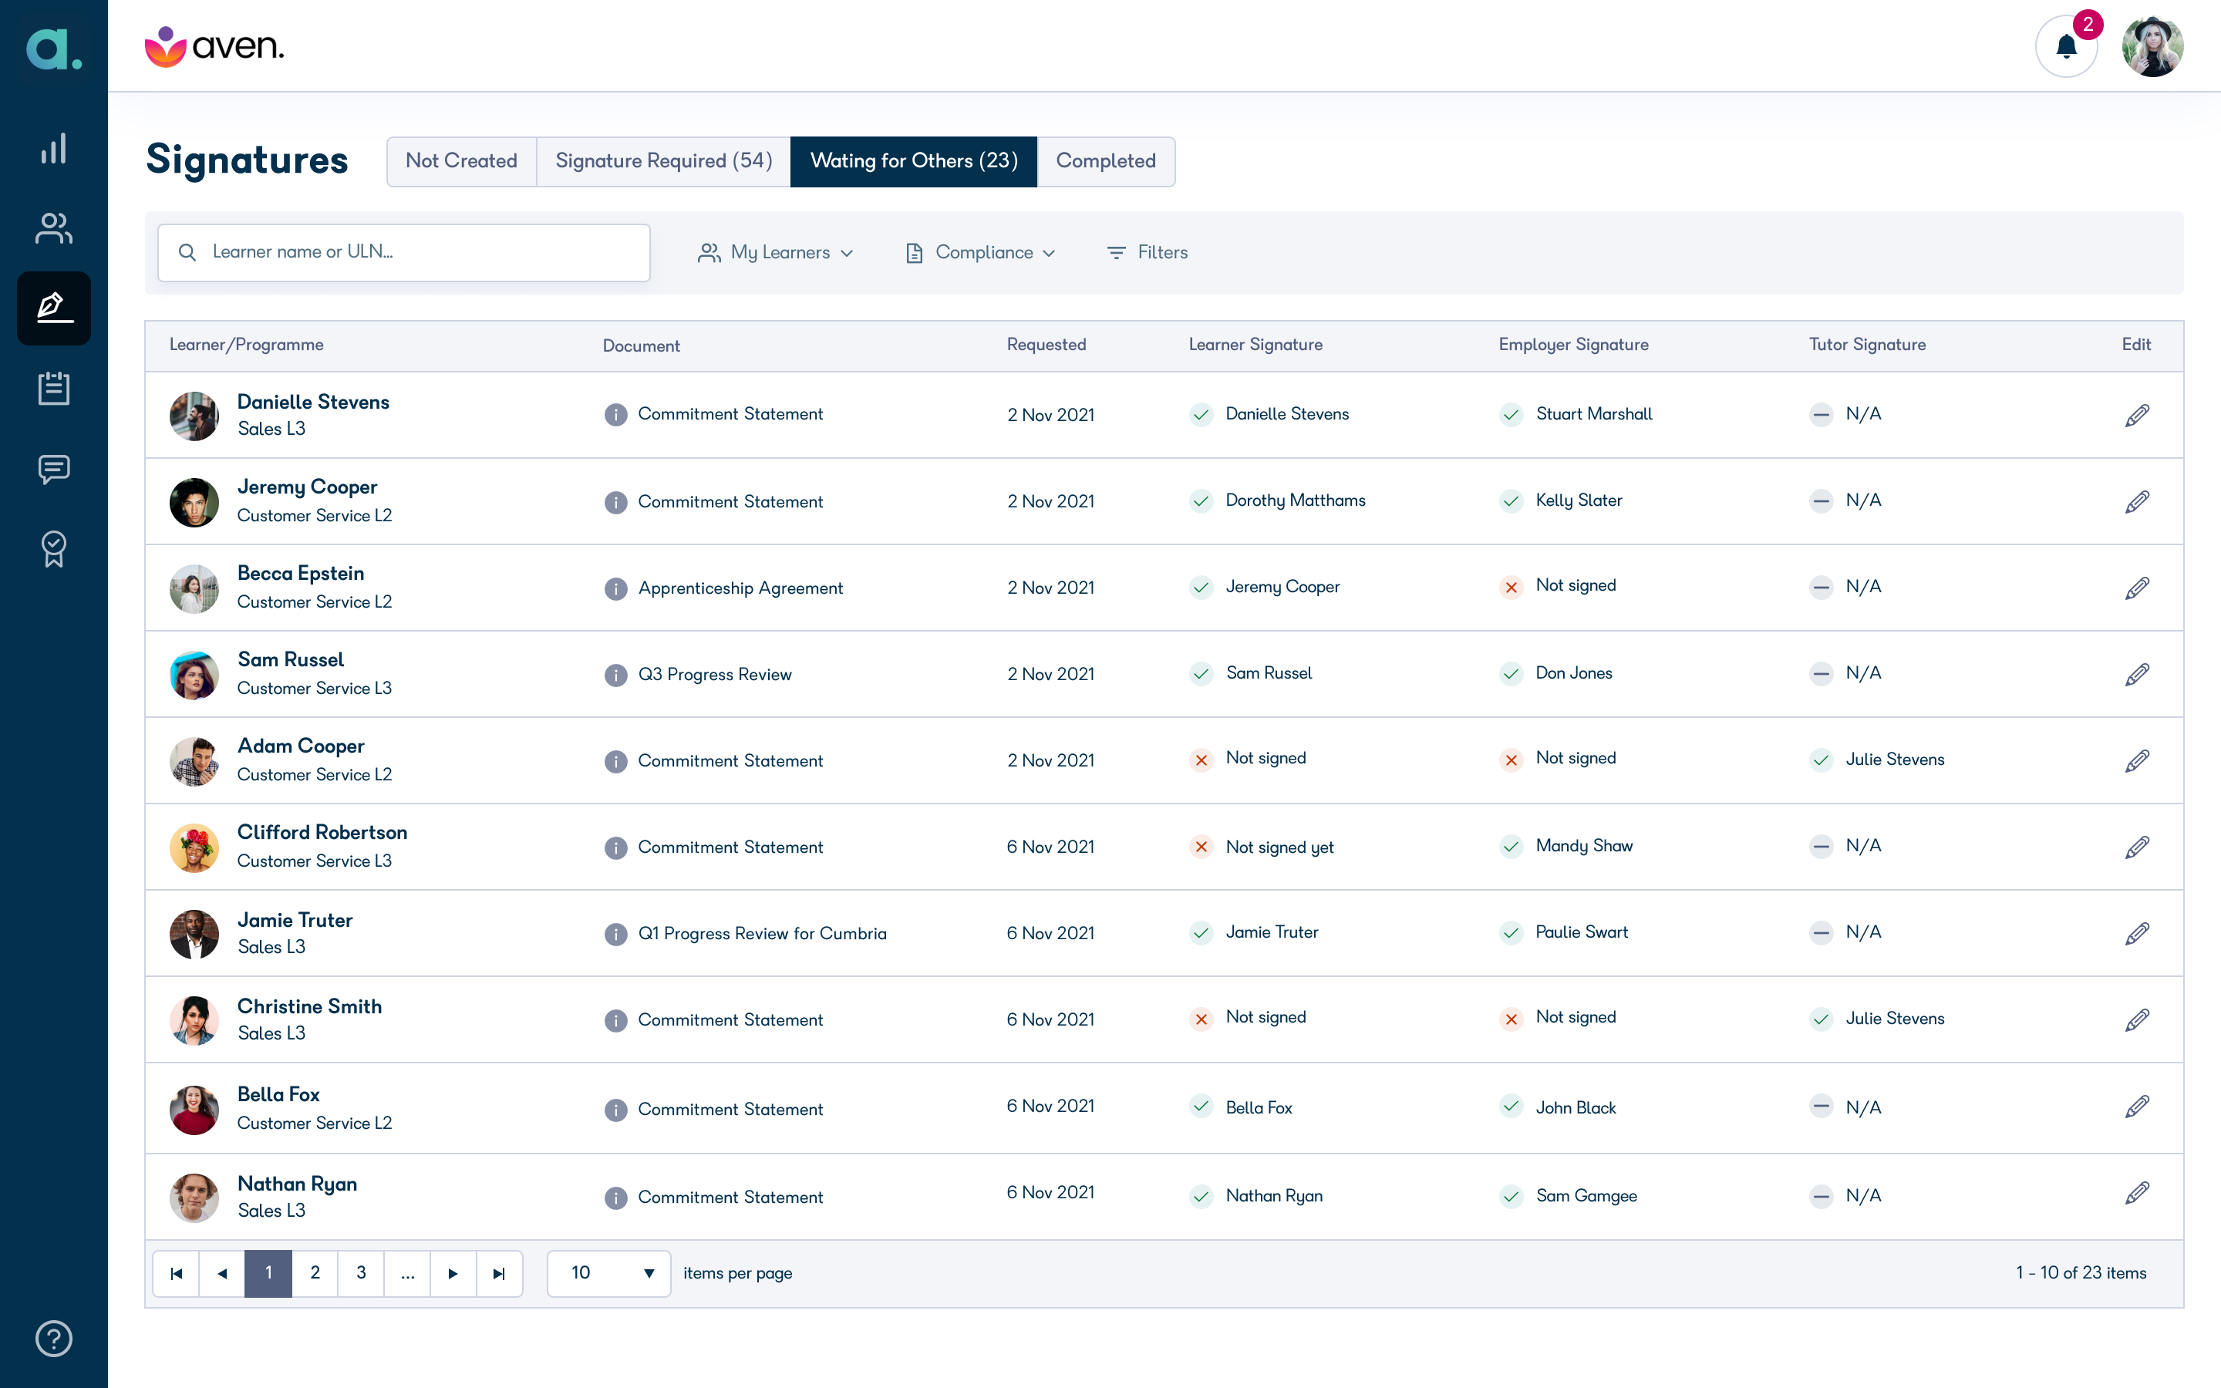Switch to the Signature Required (54) tab
Viewport: 2221px width, 1388px height.
(663, 162)
